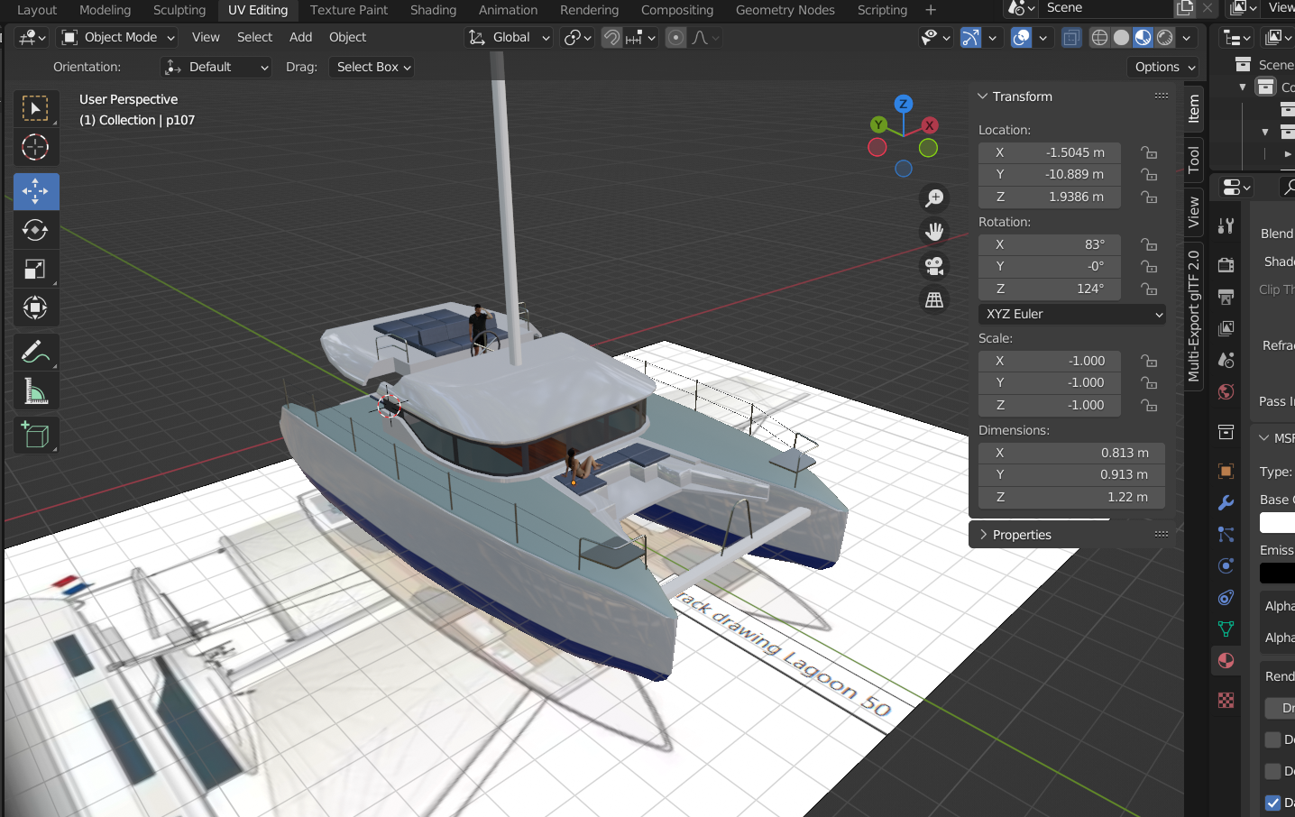The height and width of the screenshot is (817, 1295).
Task: Switch perspective/orthographic with grid icon
Action: (x=934, y=300)
